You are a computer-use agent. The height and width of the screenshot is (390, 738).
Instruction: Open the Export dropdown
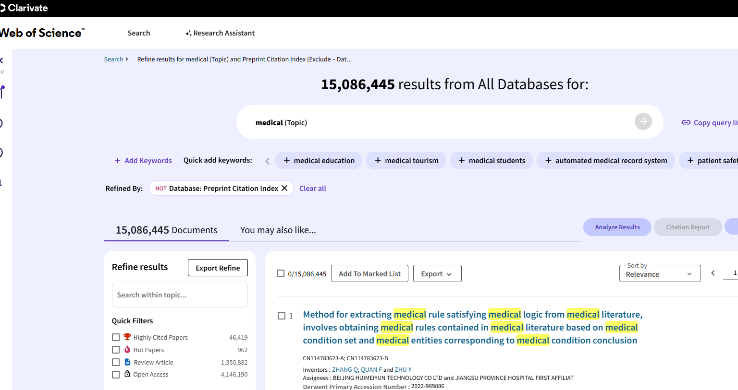click(437, 273)
